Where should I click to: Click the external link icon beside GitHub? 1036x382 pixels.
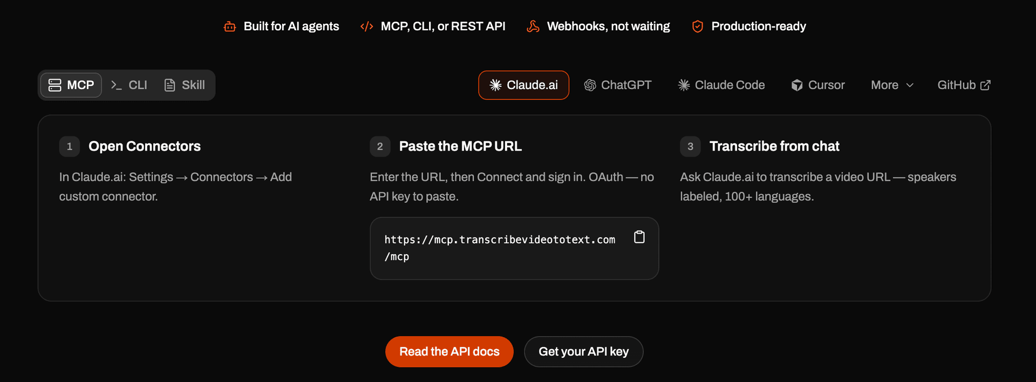pyautogui.click(x=985, y=85)
